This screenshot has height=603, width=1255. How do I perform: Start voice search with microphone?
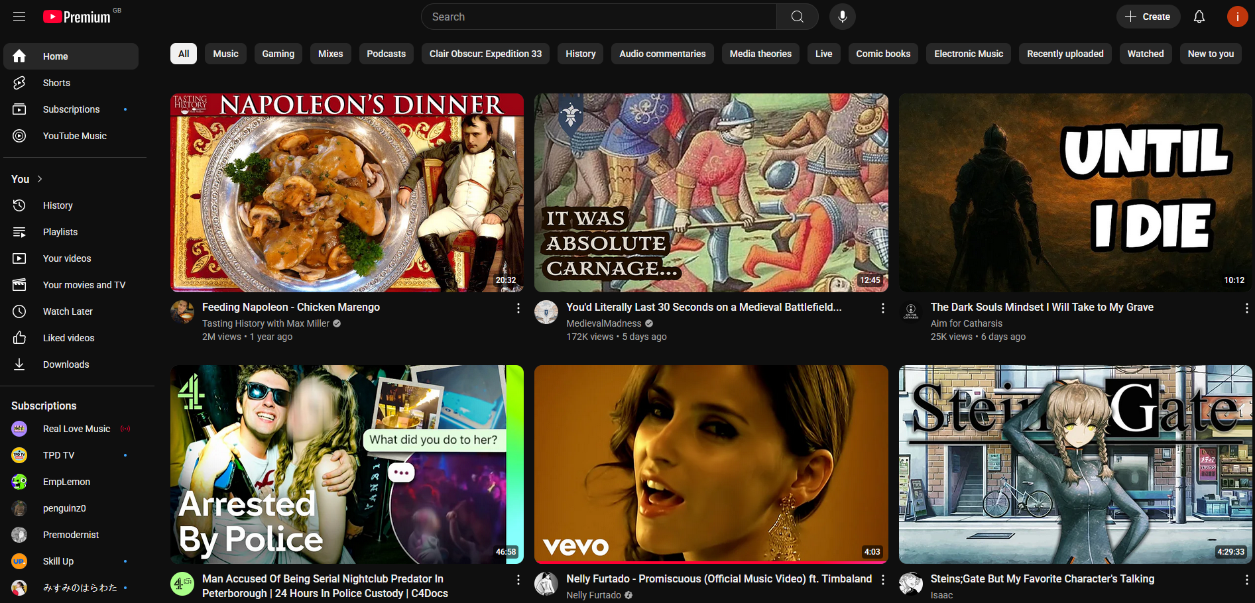click(x=843, y=17)
